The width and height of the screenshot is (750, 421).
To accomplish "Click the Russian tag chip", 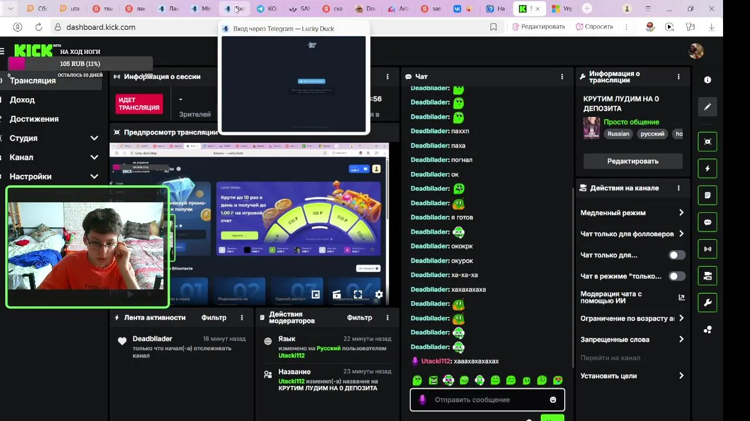I will (x=618, y=134).
